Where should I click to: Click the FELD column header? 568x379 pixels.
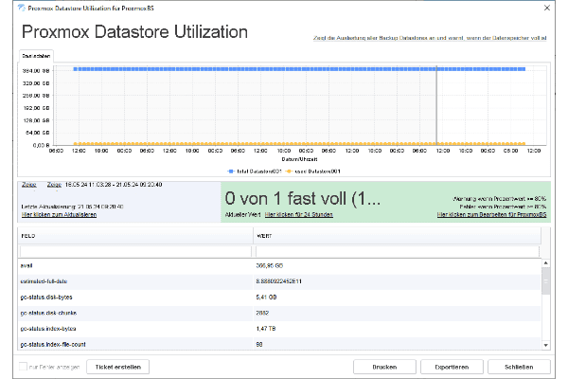click(x=135, y=236)
